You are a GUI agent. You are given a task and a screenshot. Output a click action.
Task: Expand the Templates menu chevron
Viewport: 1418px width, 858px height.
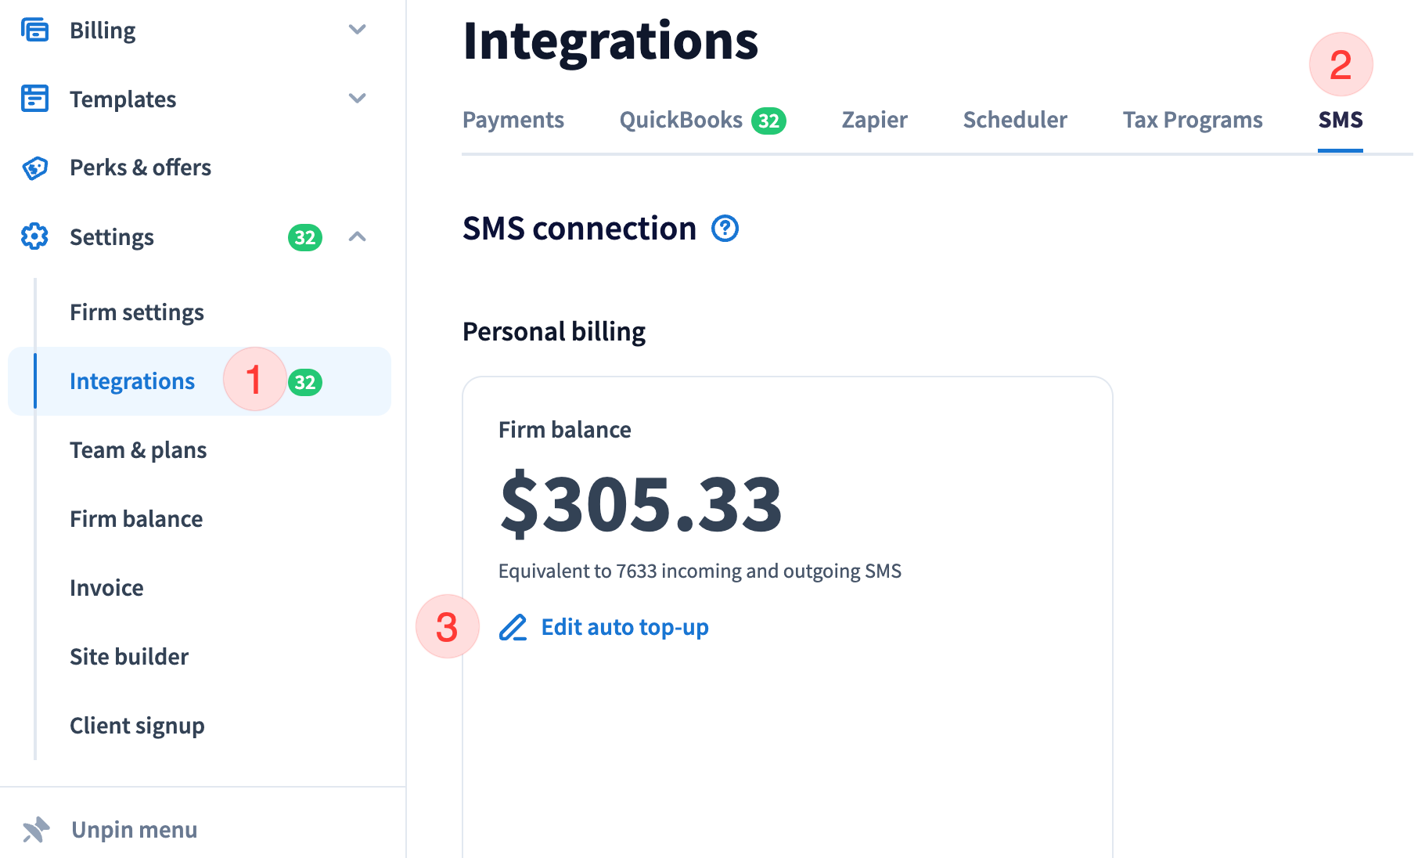(357, 99)
